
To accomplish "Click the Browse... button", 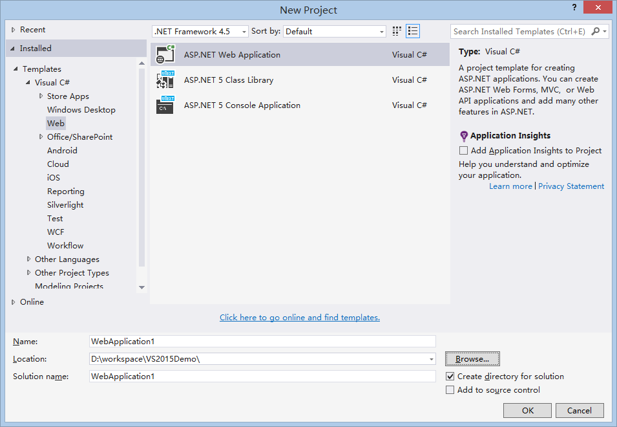I will point(472,359).
